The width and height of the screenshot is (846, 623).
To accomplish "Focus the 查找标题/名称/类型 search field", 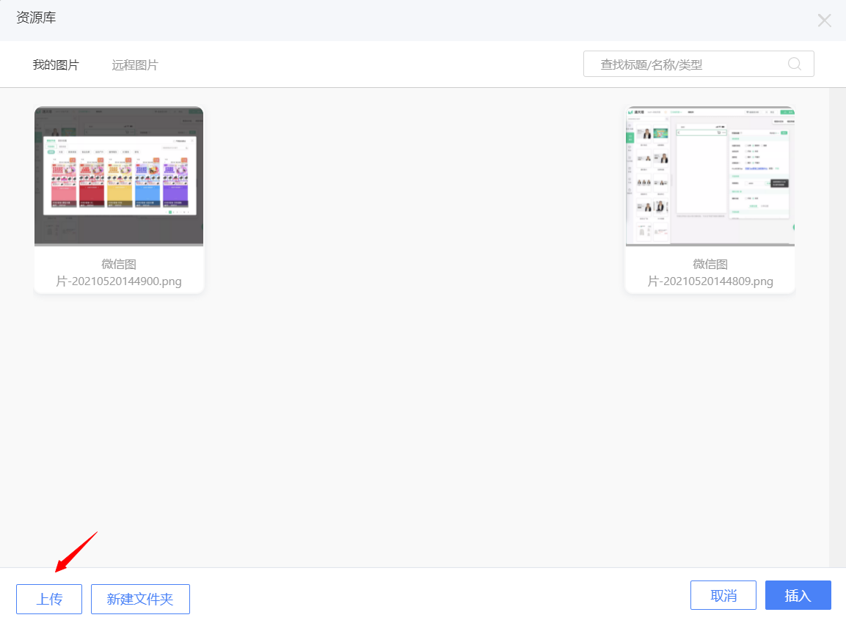I will tap(682, 64).
